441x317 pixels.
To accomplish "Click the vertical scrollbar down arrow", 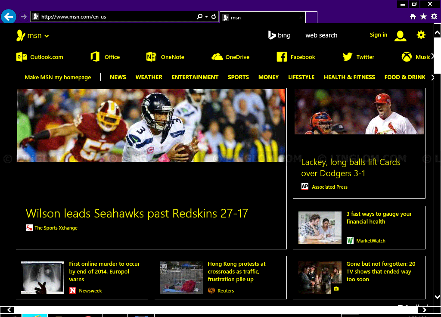I will click(x=437, y=297).
